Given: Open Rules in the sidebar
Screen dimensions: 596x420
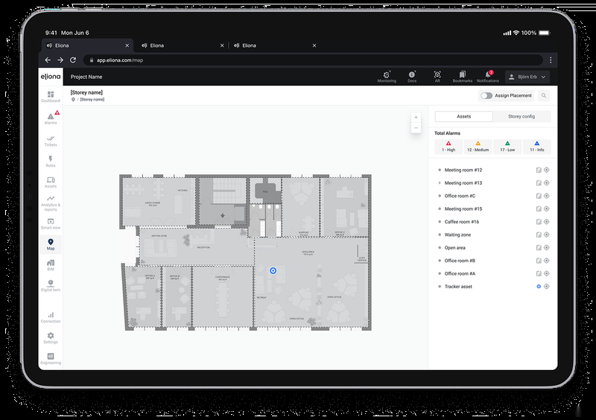Looking at the screenshot, I should [x=51, y=161].
